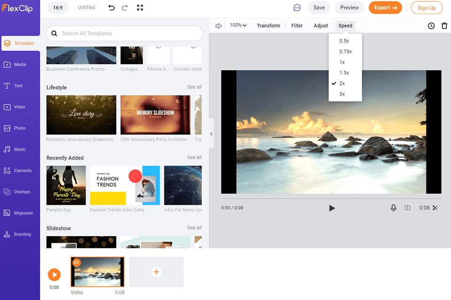Click the orange Export button

385,7
